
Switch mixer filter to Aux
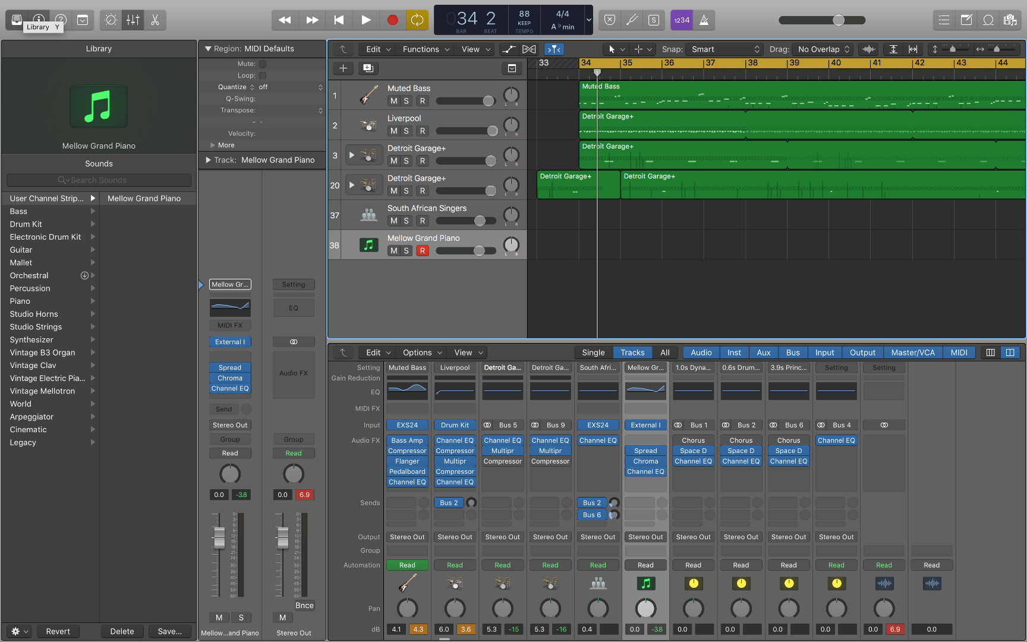coord(763,353)
